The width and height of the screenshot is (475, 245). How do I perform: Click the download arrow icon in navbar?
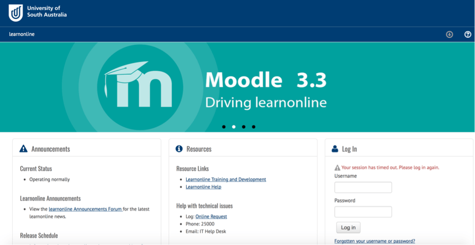point(449,34)
